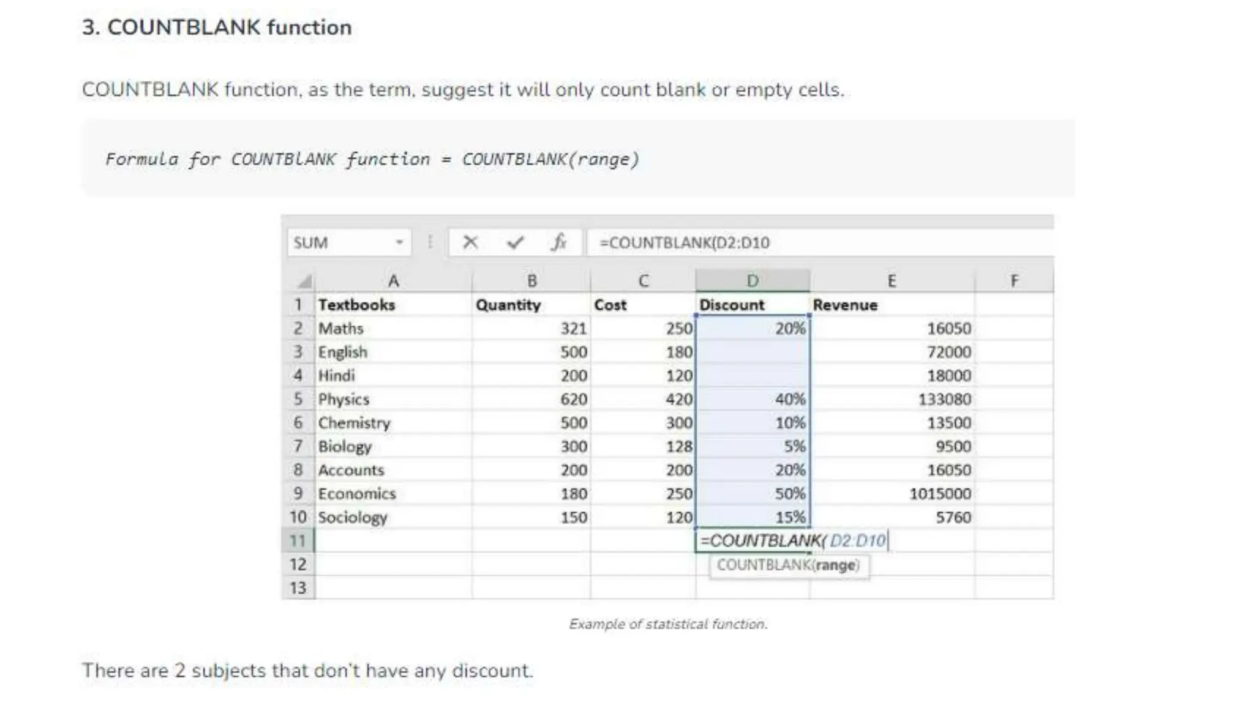This screenshot has width=1254, height=705.
Task: Select column D header
Action: (753, 281)
